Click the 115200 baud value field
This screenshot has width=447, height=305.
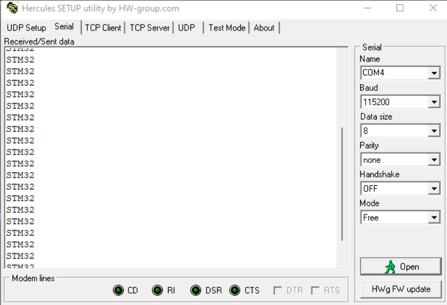click(394, 102)
